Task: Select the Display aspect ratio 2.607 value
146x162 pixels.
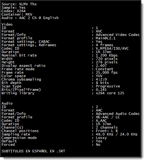Action: (x=101, y=66)
